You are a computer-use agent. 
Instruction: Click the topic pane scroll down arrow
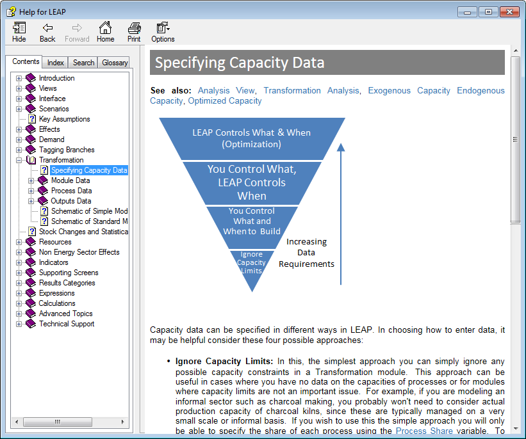(x=515, y=429)
